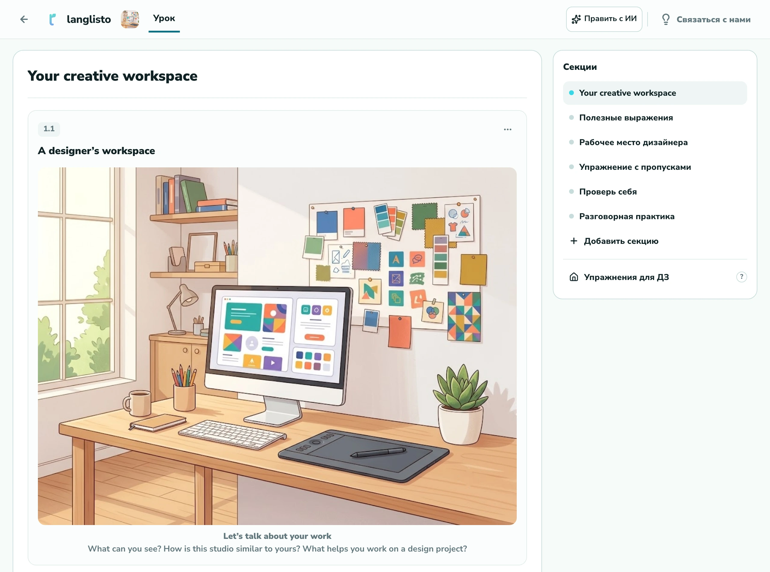Click the question mark help icon
Screen dimensions: 770x572
741,277
